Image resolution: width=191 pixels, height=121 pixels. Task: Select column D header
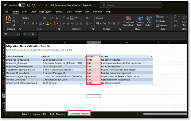click(127, 42)
